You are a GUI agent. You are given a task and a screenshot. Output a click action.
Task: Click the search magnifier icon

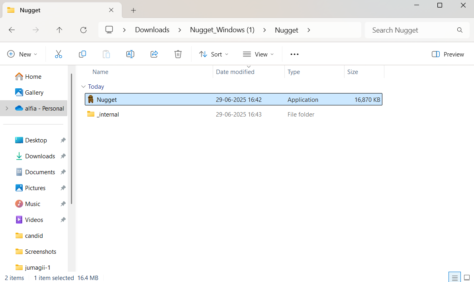point(460,30)
